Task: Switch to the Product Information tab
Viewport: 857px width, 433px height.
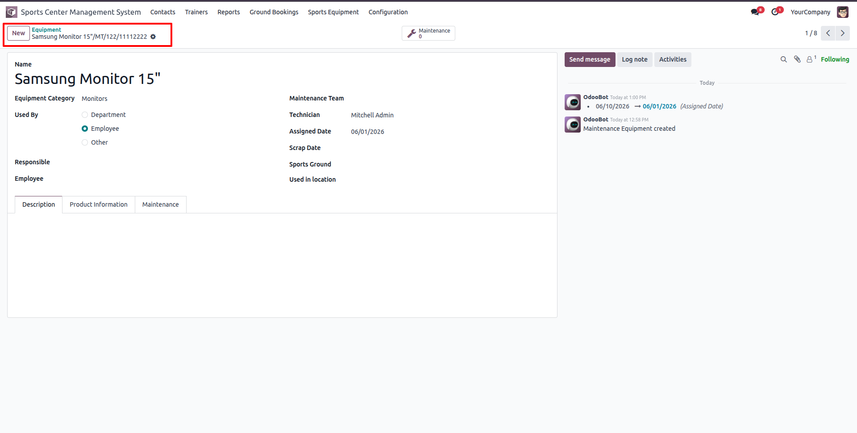Action: click(x=99, y=204)
